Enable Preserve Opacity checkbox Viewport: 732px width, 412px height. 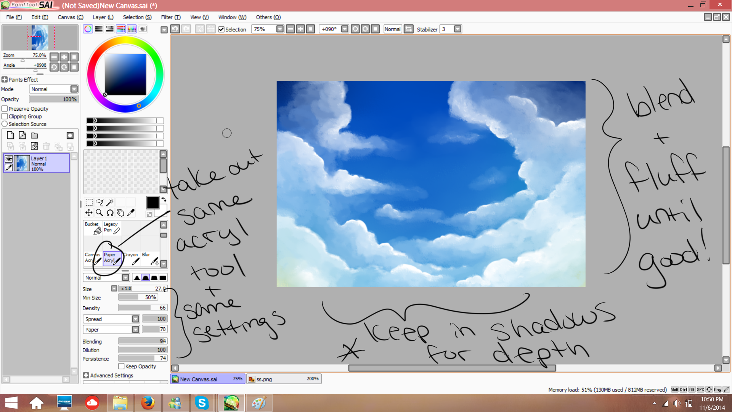(x=5, y=109)
